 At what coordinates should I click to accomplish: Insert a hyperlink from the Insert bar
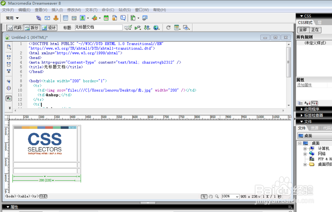pos(39,18)
